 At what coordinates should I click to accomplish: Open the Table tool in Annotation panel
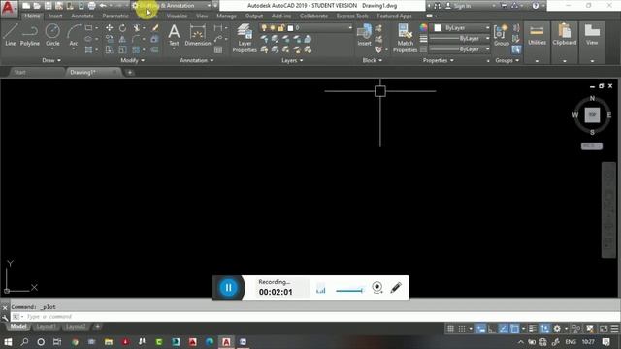[x=218, y=49]
